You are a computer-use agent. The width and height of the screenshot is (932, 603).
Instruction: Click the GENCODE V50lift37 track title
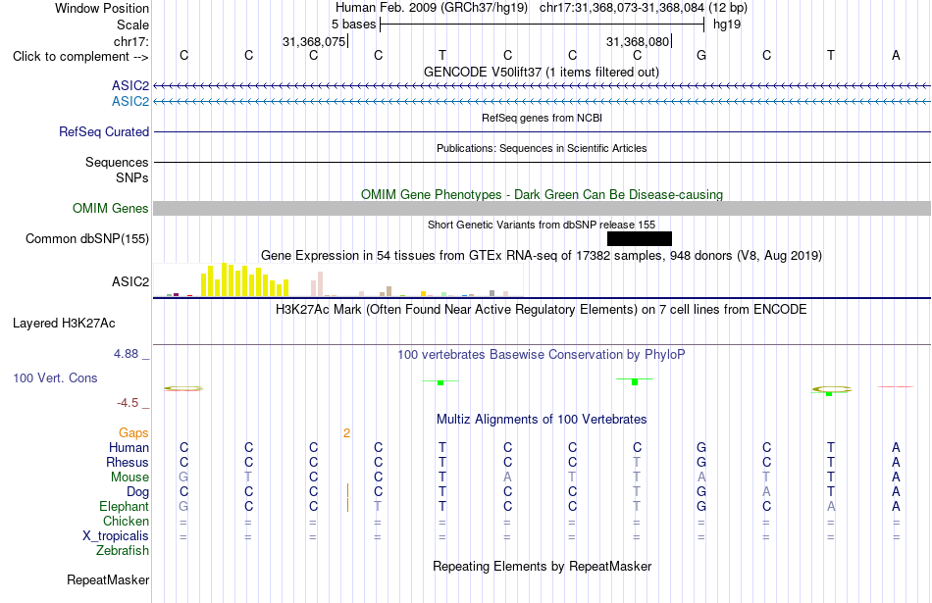[x=542, y=72]
